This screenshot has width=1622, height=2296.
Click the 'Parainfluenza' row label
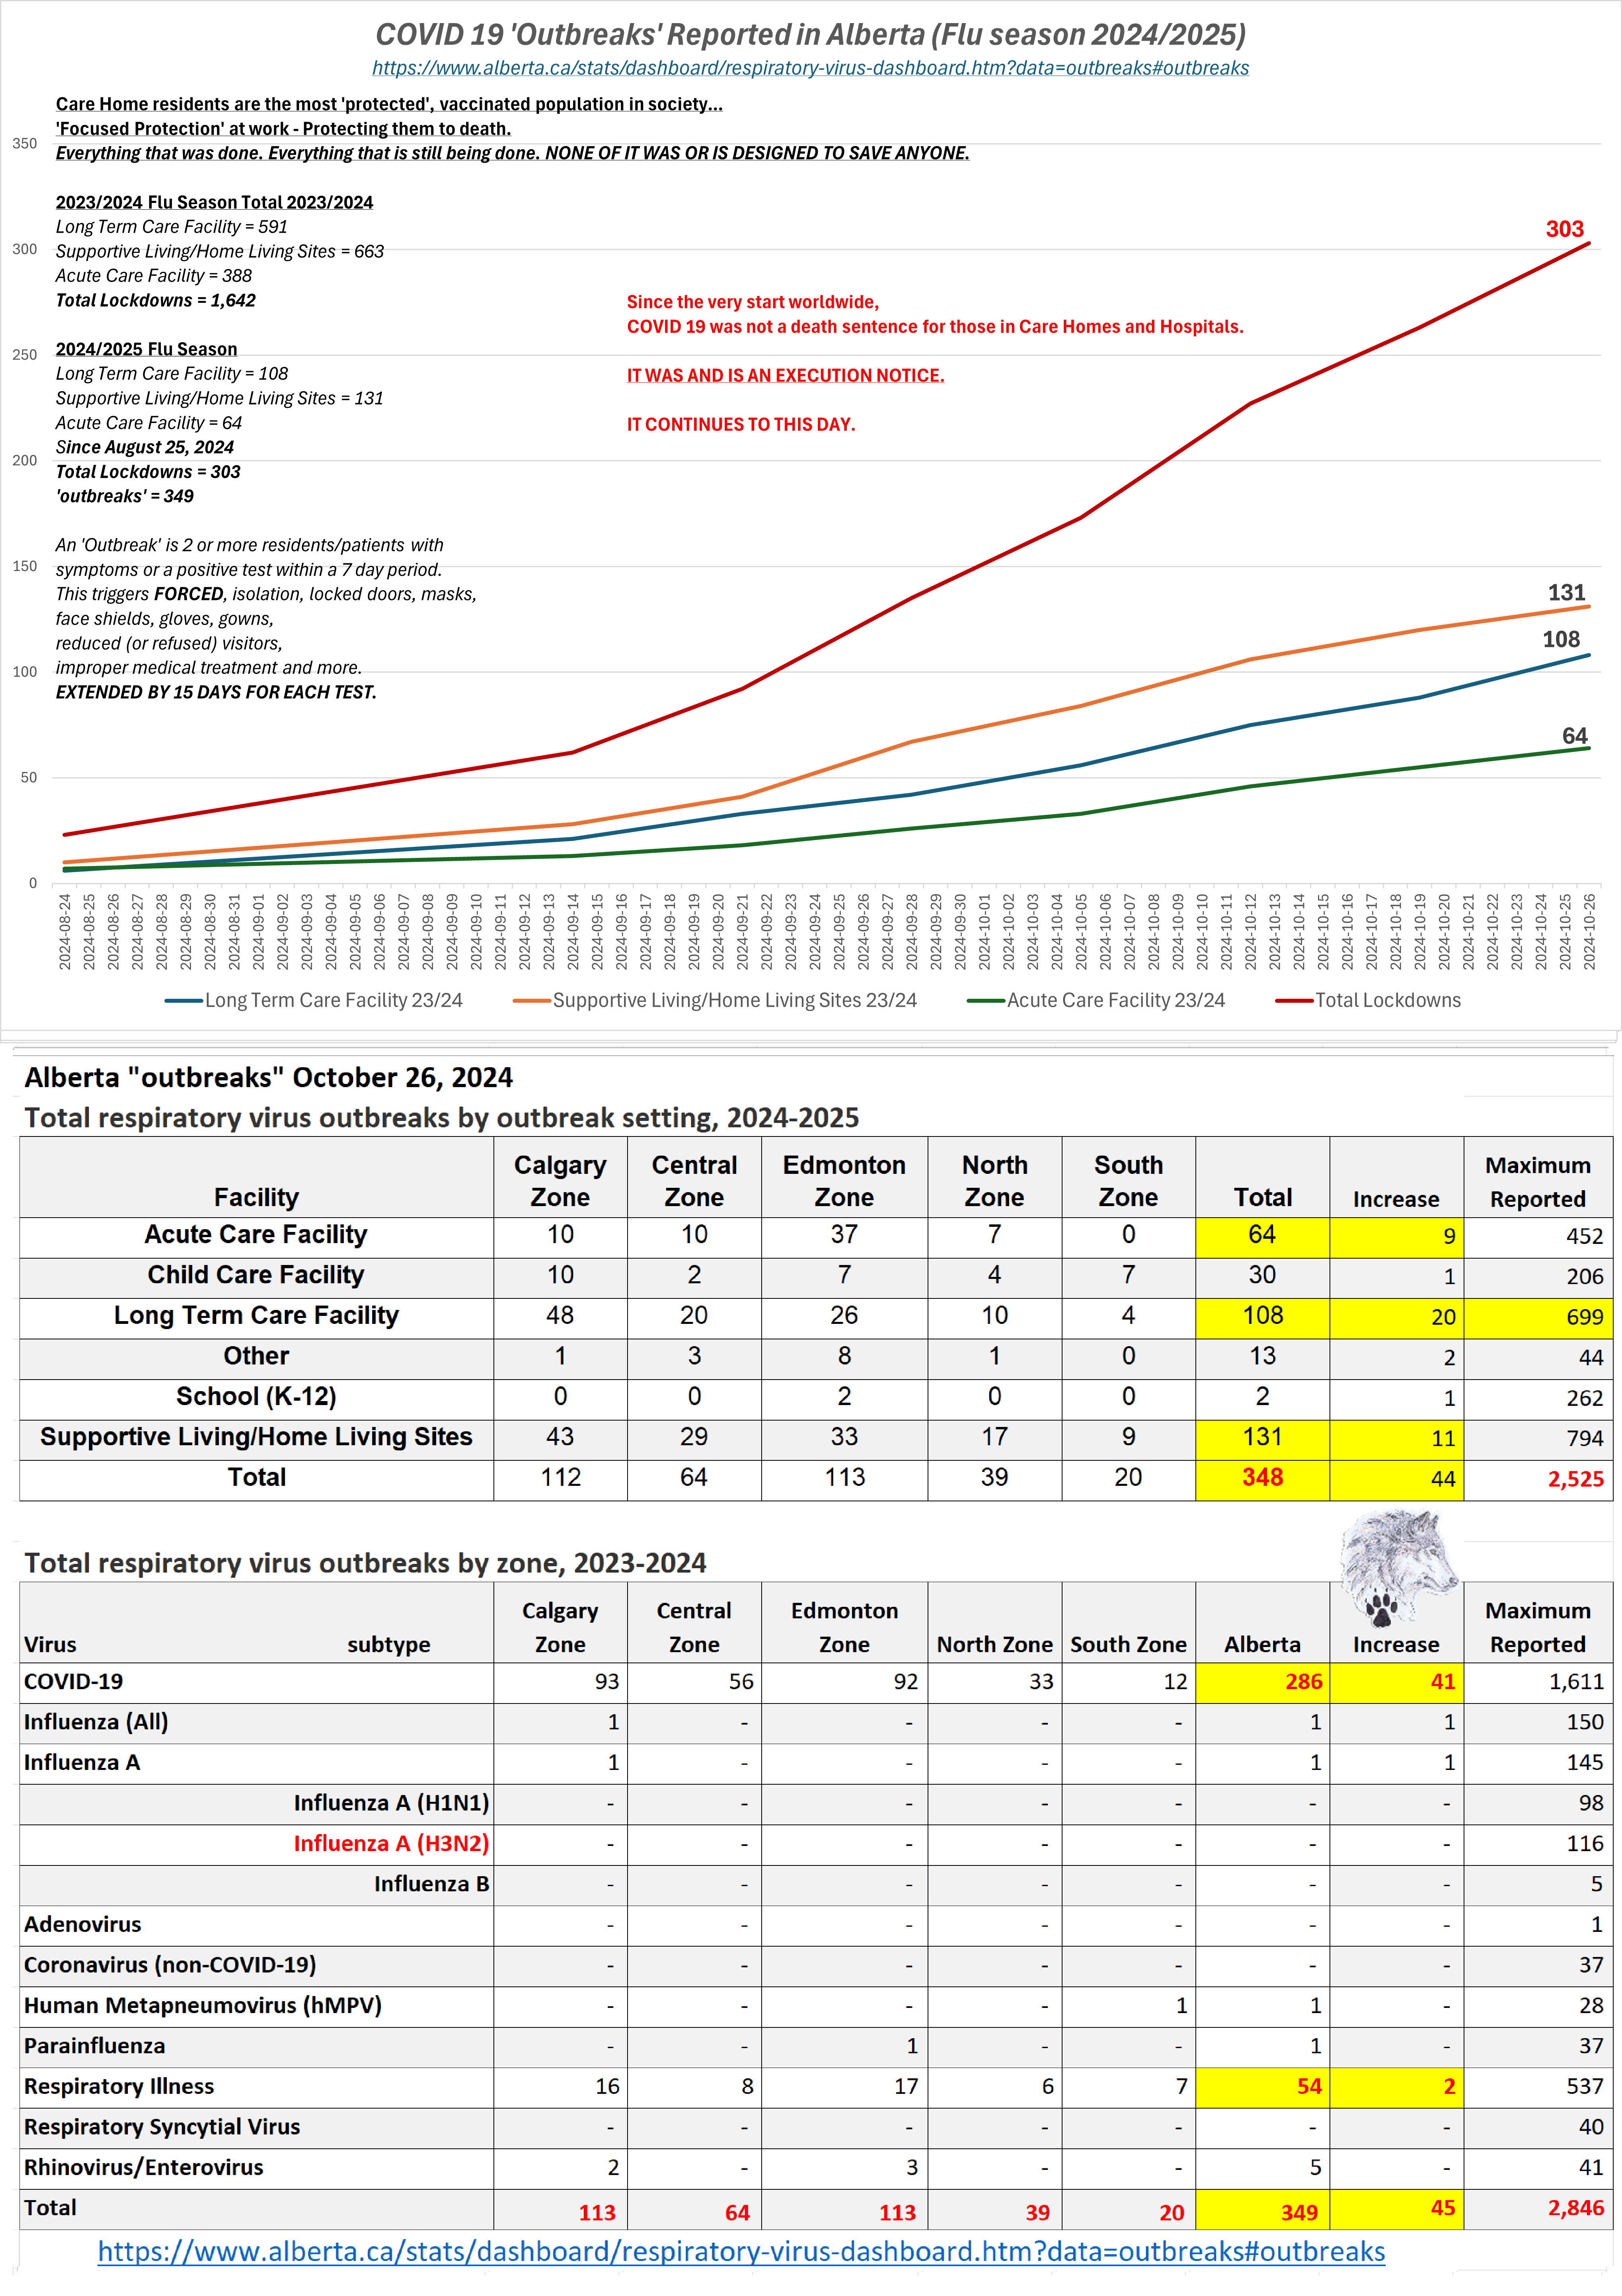coord(95,2046)
